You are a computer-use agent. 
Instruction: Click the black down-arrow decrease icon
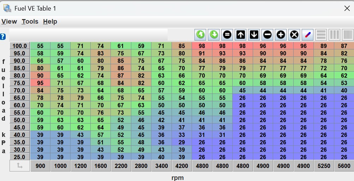pyautogui.click(x=254, y=35)
